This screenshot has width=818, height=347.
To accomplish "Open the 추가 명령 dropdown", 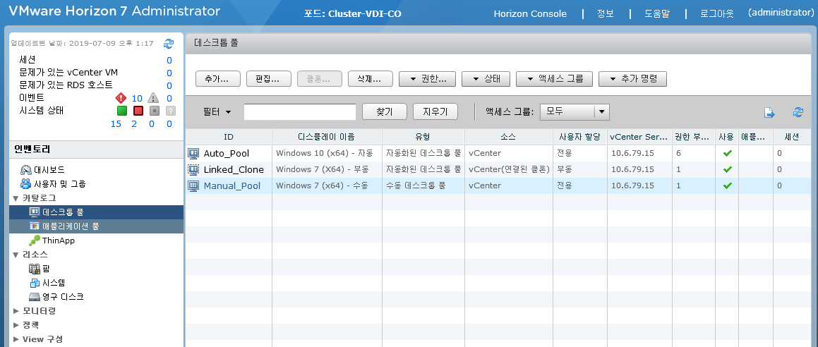I will 633,79.
